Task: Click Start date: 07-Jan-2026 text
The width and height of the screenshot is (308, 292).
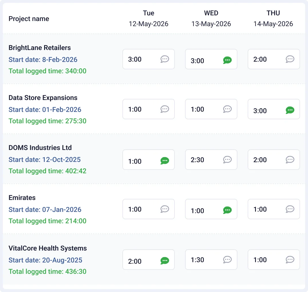Action: 45,210
